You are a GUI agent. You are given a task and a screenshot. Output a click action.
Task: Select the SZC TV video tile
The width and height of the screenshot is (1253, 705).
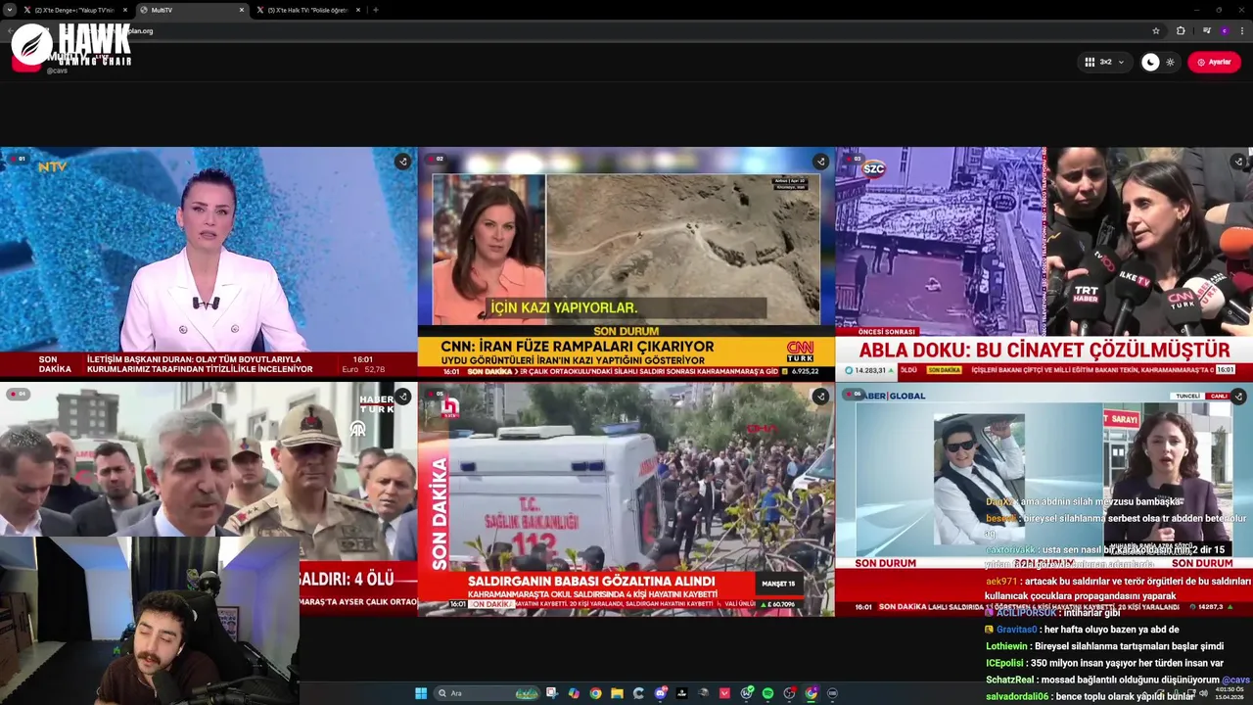coord(1044,262)
